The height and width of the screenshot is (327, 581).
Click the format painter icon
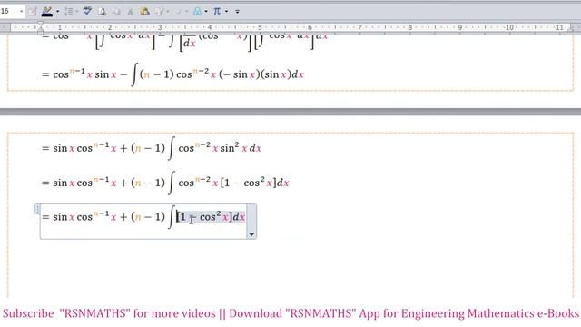[160, 12]
